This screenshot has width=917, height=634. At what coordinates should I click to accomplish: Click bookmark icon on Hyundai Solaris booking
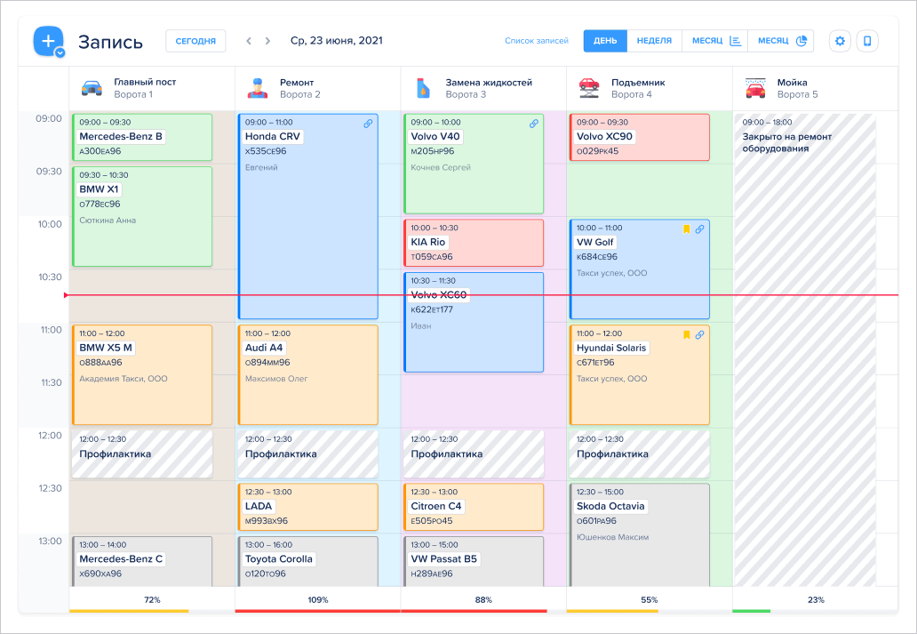point(687,335)
